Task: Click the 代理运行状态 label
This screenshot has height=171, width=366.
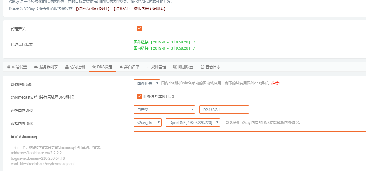Action: [x=22, y=44]
